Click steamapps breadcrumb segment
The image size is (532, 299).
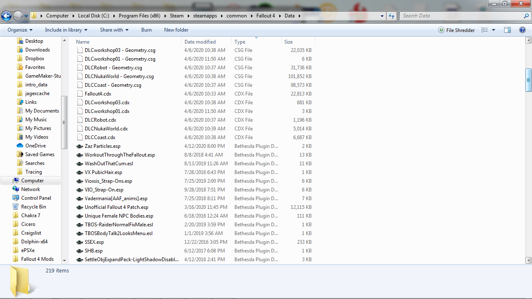point(205,16)
